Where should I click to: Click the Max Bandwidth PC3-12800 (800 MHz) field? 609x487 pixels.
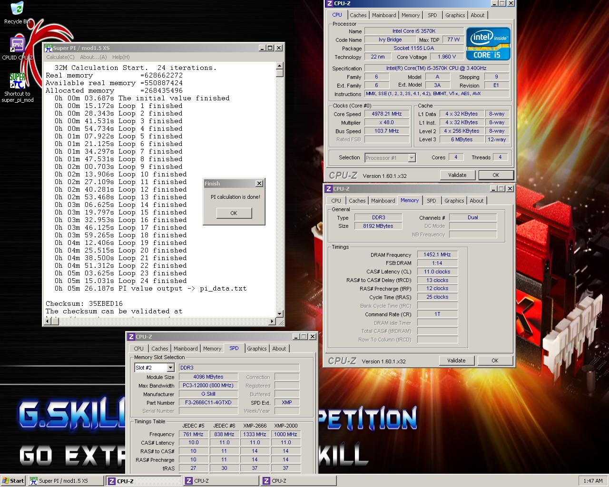[x=208, y=386]
